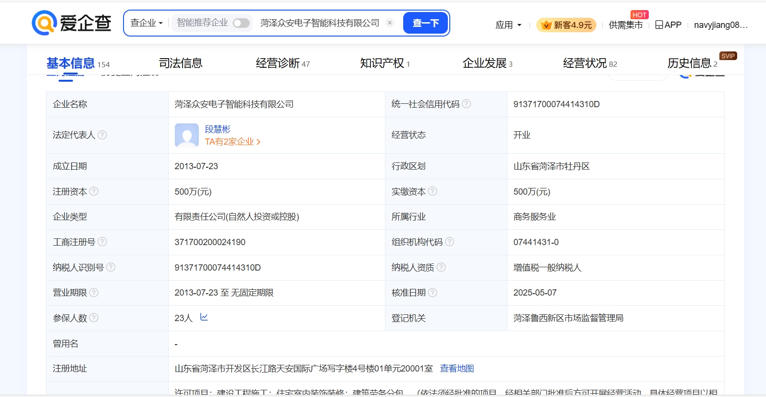The image size is (766, 397).
Task: Click help icon beside 法定代表人
Action: tap(102, 135)
